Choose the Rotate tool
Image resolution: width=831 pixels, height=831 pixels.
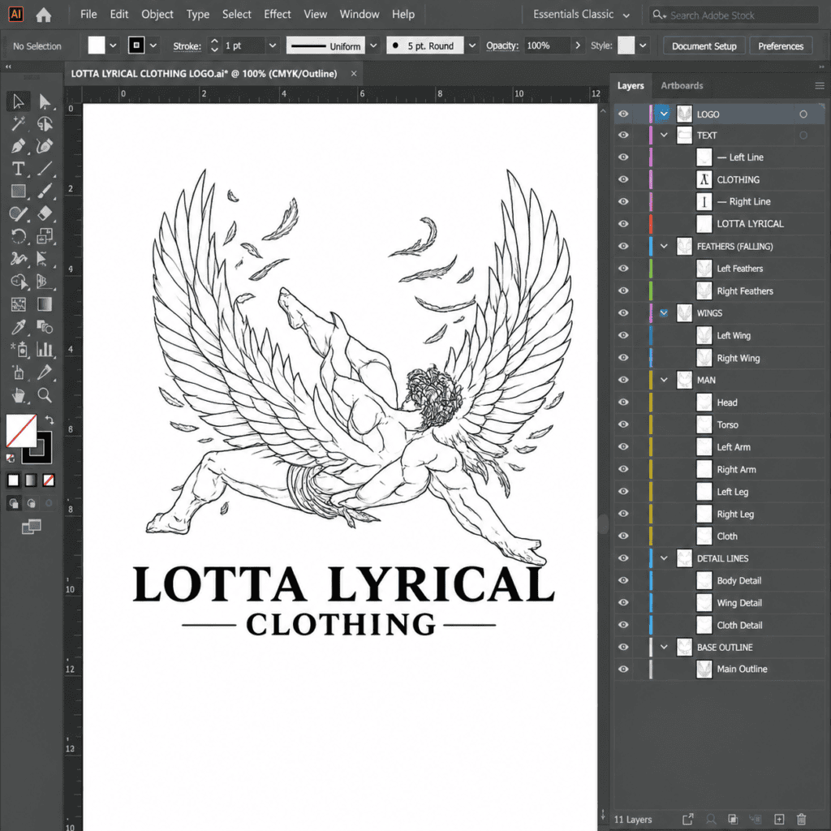[x=18, y=236]
